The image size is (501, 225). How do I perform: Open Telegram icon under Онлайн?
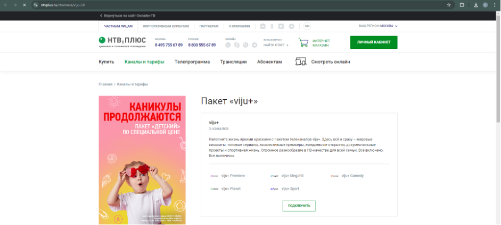[254, 45]
